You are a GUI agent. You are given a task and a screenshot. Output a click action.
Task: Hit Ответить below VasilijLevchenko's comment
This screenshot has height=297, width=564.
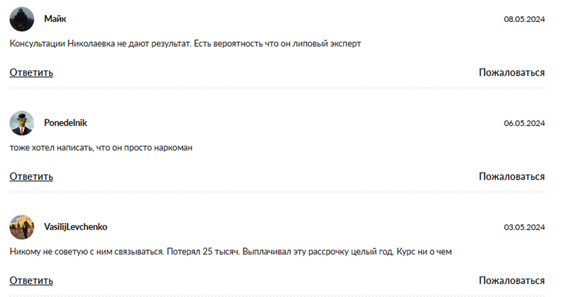tap(31, 281)
